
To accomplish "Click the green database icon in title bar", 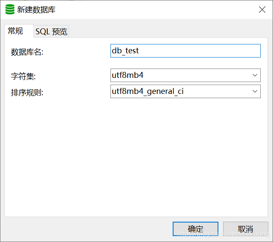I will click(10, 9).
